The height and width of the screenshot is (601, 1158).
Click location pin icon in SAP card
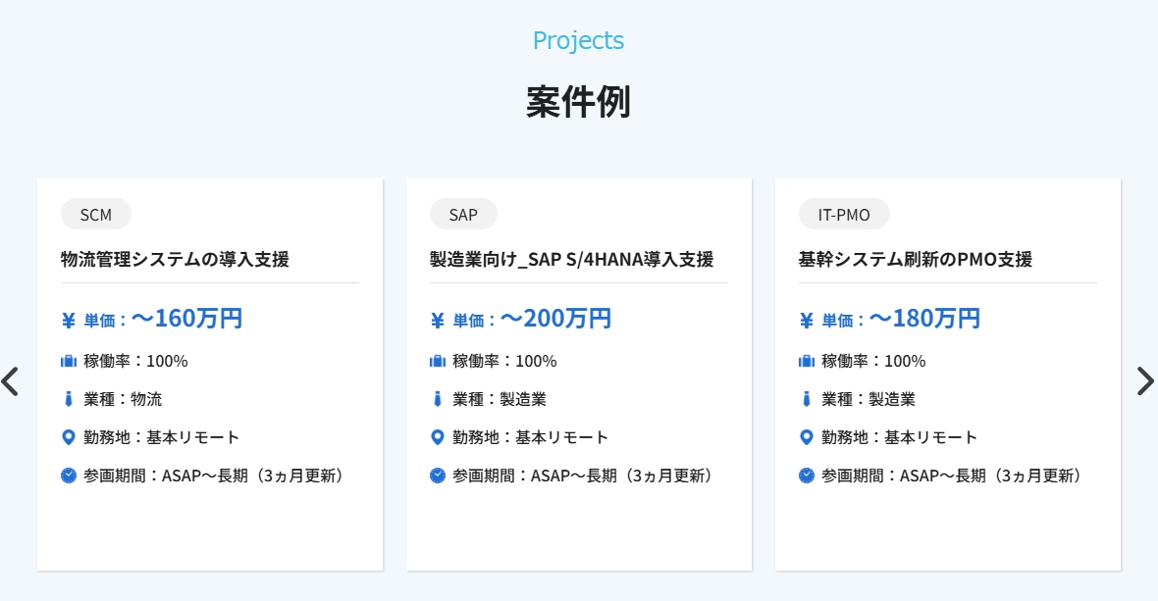pos(438,437)
